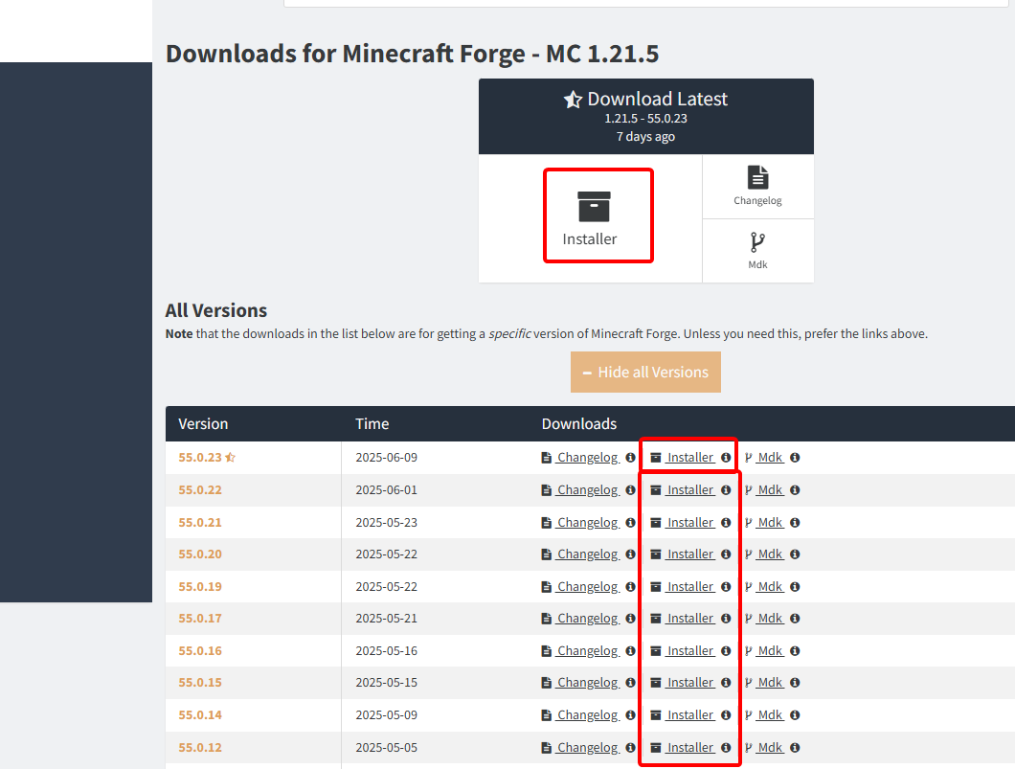Click info icon beside Mdk for 55.0.12

(795, 747)
